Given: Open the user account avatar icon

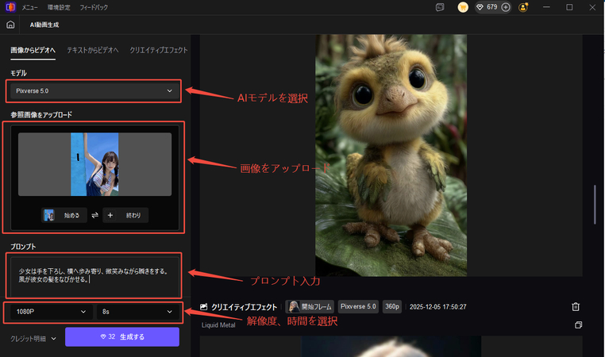Looking at the screenshot, I should pyautogui.click(x=523, y=7).
